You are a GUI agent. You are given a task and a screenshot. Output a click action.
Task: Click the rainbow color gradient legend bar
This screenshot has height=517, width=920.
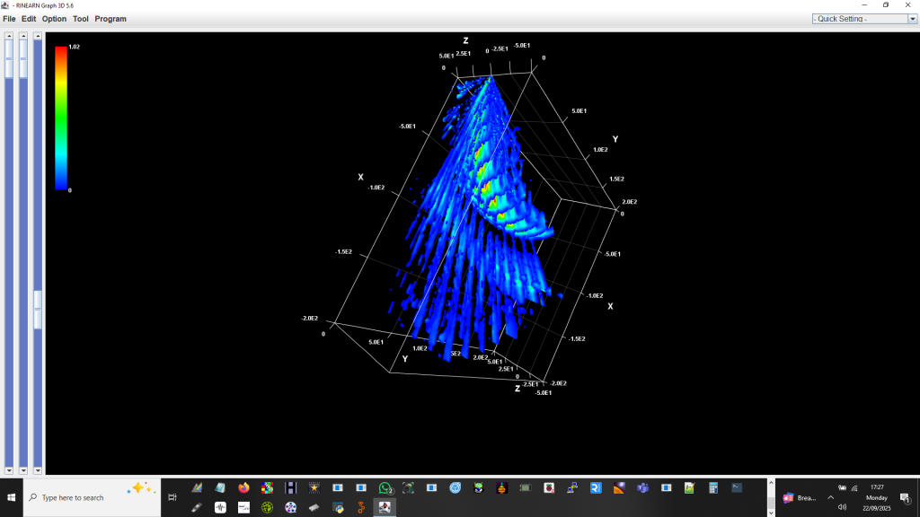tap(61, 117)
